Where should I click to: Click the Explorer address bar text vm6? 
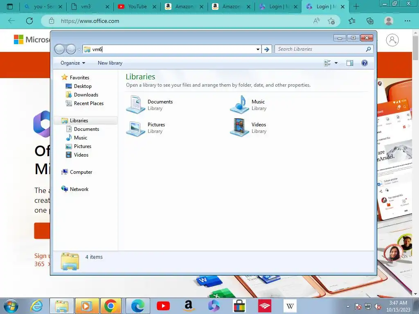pyautogui.click(x=97, y=49)
